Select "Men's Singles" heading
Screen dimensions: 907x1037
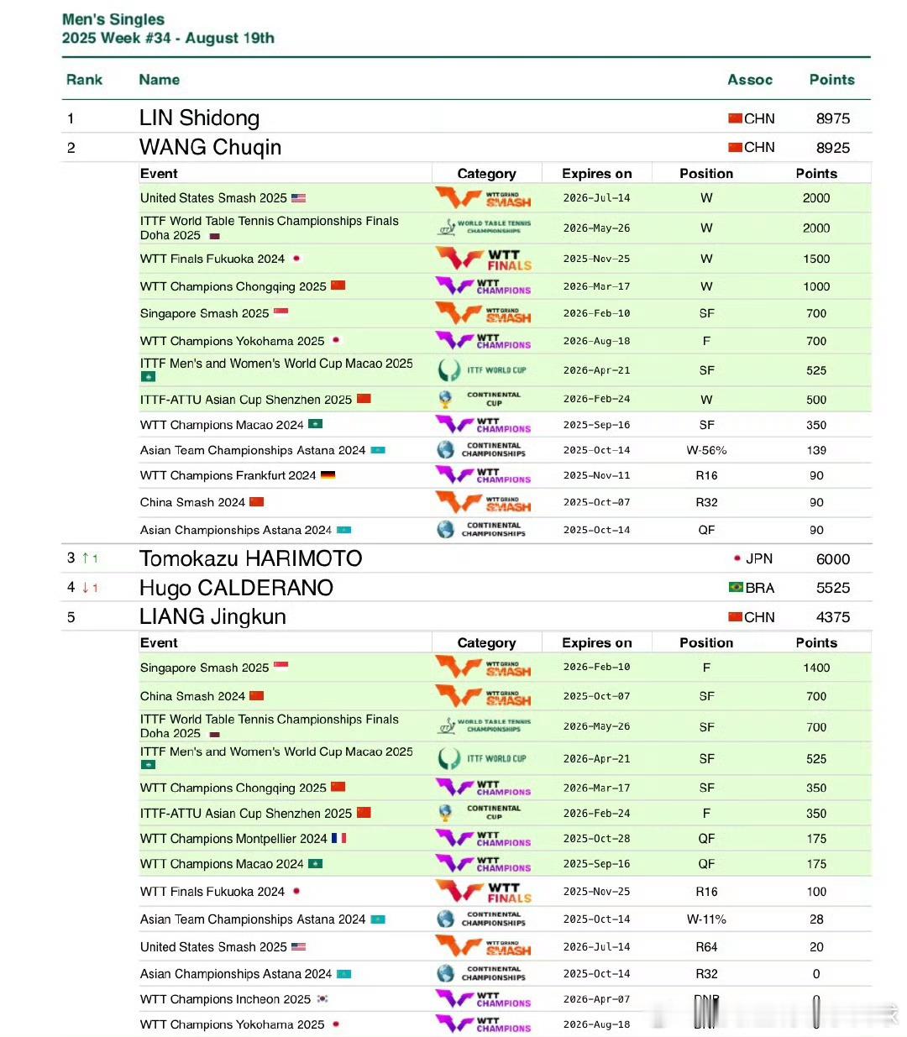(x=113, y=19)
